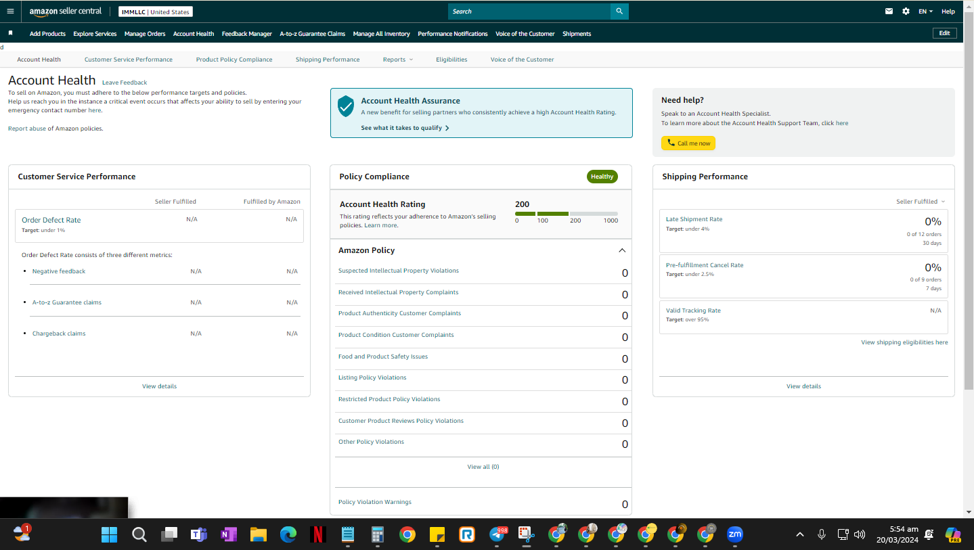Open Notepad from taskbar
The image size is (974, 550).
pyautogui.click(x=347, y=534)
